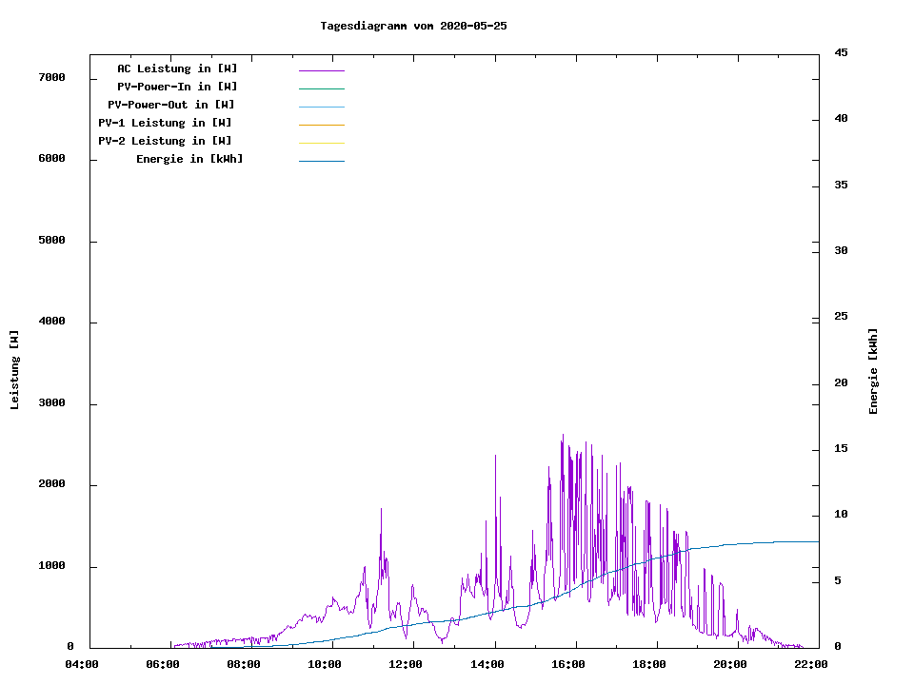Click the blue PV-Power-Out legend line sample
Screen dimensions: 914x685
tap(321, 107)
